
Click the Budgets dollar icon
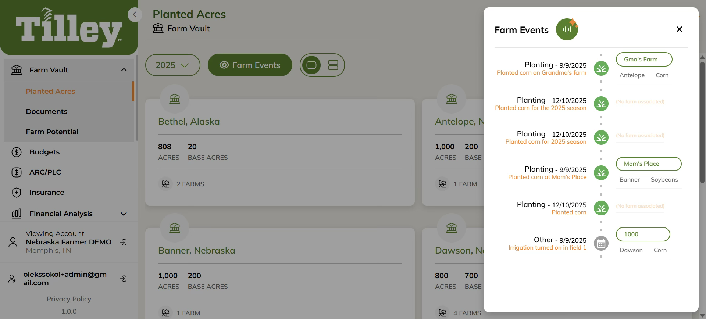tap(17, 152)
